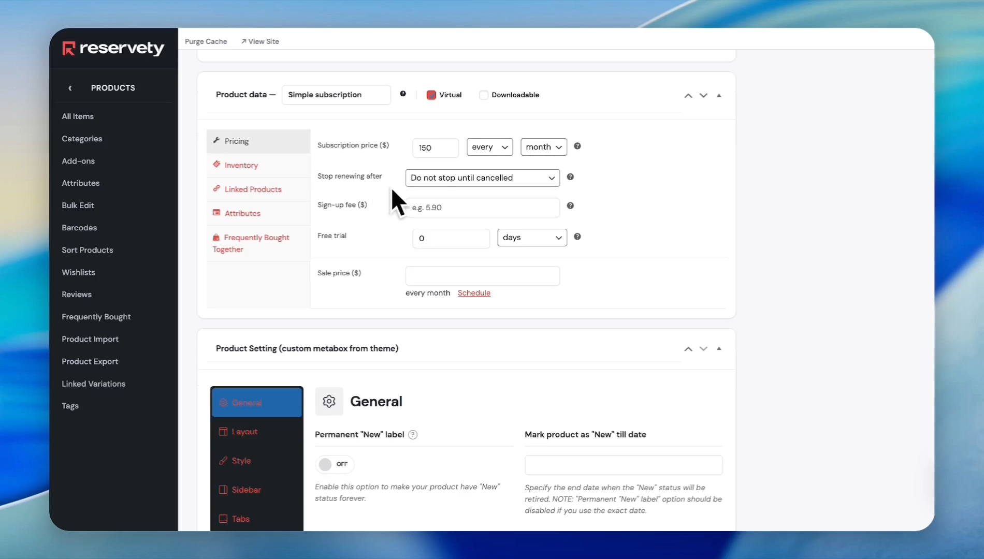The height and width of the screenshot is (559, 984).
Task: Click the Sign-up fee input field
Action: point(482,208)
